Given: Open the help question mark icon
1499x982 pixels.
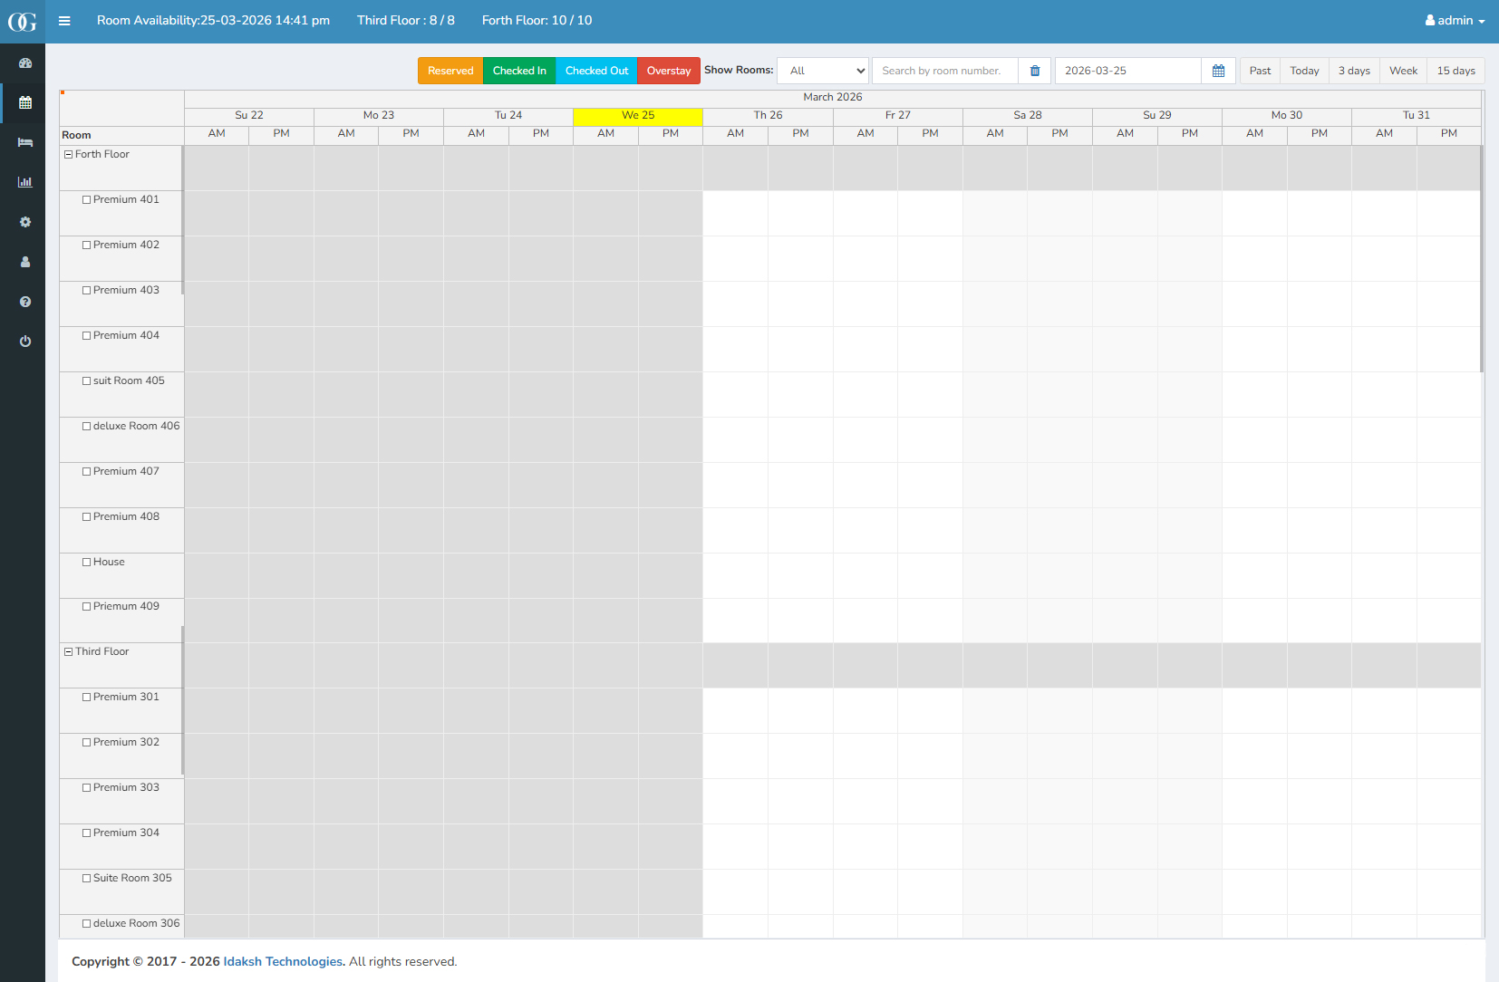Looking at the screenshot, I should pyautogui.click(x=25, y=302).
